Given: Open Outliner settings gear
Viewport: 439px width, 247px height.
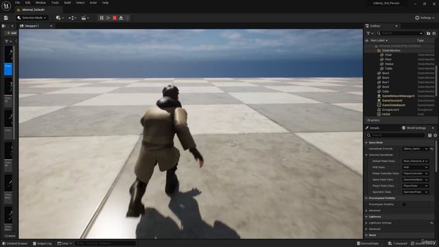Looking at the screenshot, I should point(434,34).
